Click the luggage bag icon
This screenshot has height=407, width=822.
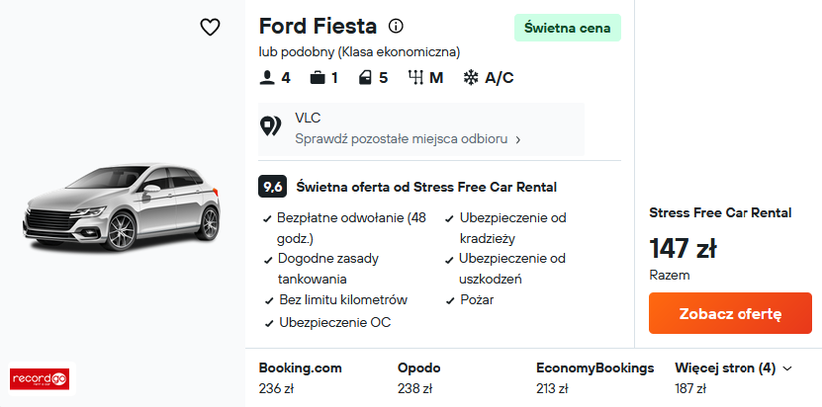click(x=318, y=78)
